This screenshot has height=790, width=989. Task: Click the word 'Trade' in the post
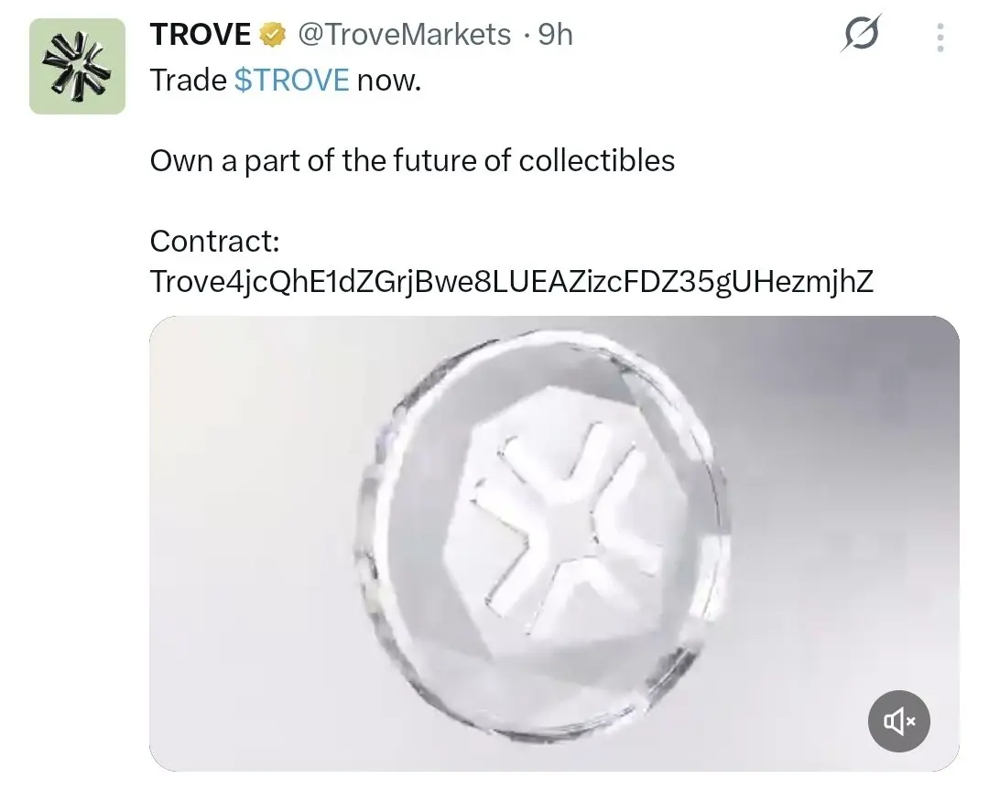(x=188, y=80)
